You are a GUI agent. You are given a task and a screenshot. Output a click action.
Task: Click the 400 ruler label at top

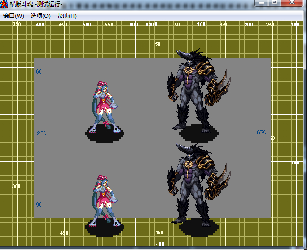click(x=40, y=25)
